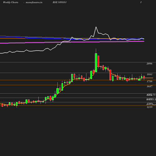Click the white line's highest peak point
The width and height of the screenshot is (156, 156).
point(96,27)
